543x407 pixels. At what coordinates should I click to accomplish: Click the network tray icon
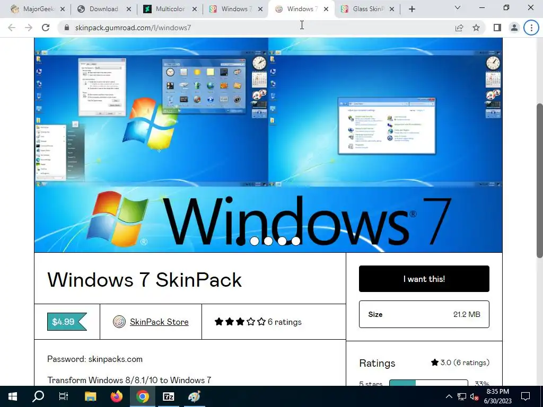462,396
